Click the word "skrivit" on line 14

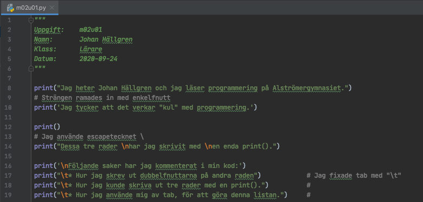(x=172, y=146)
